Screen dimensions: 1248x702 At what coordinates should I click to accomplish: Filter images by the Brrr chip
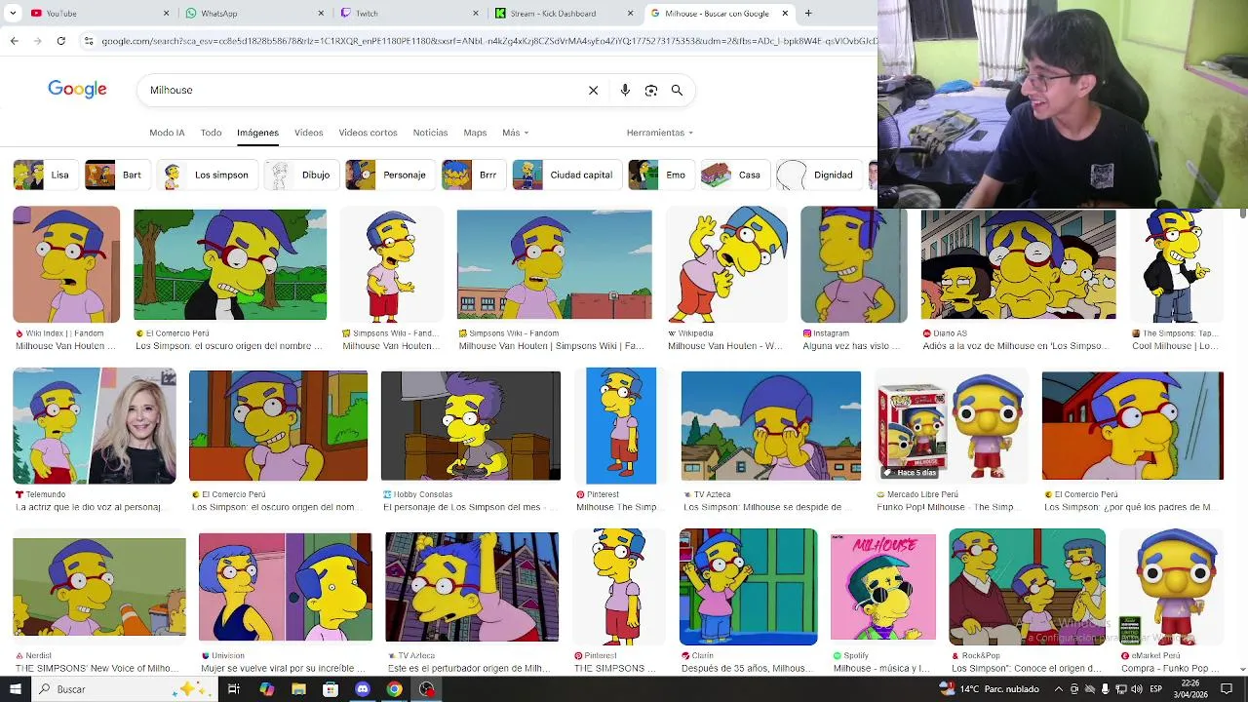point(473,175)
